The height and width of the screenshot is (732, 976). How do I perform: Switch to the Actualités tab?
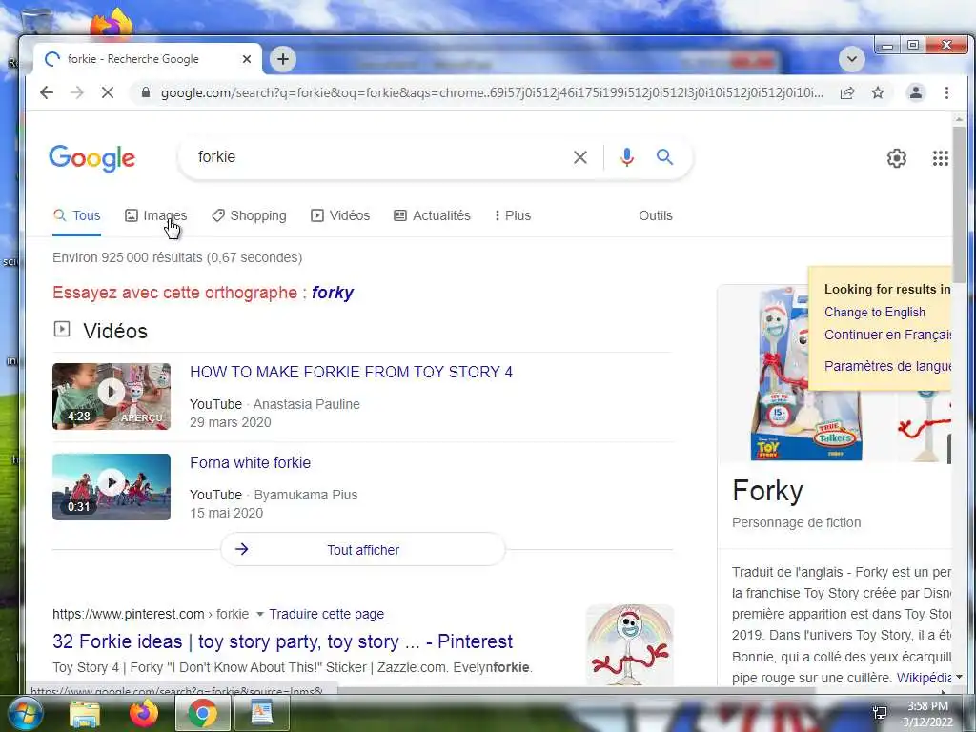coord(432,216)
